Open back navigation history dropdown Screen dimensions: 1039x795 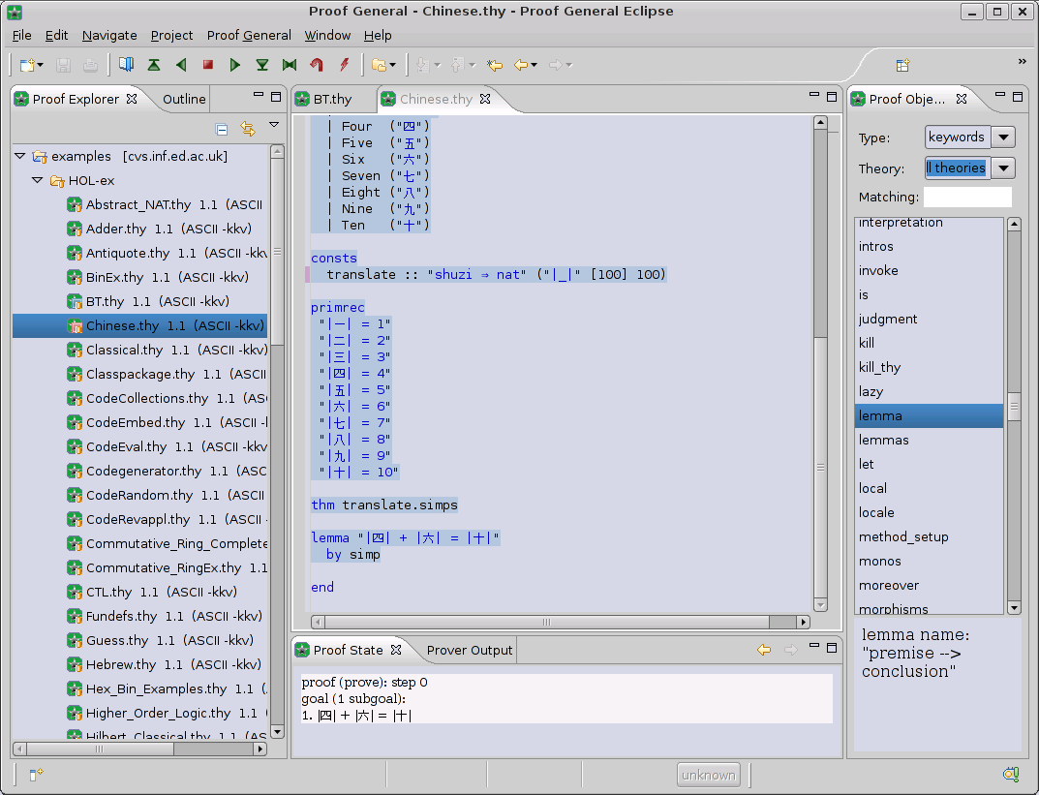[535, 65]
